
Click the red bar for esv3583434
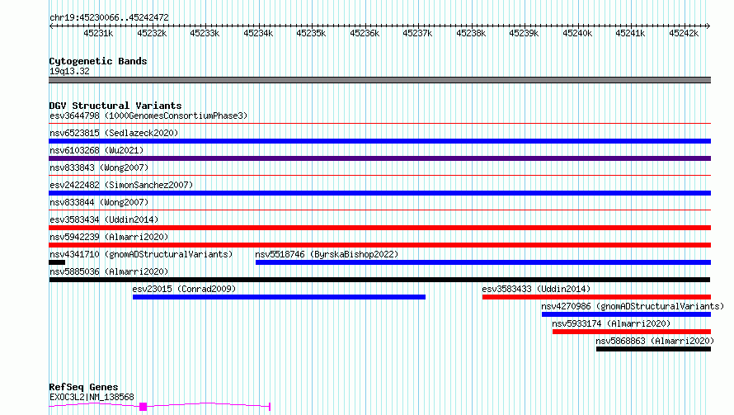379,228
